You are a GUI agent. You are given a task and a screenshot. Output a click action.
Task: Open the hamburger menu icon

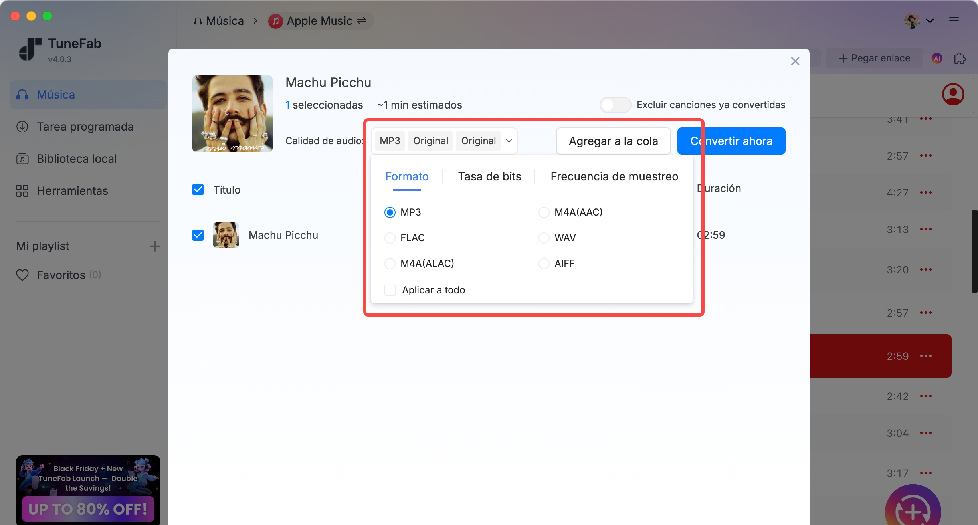click(x=954, y=21)
